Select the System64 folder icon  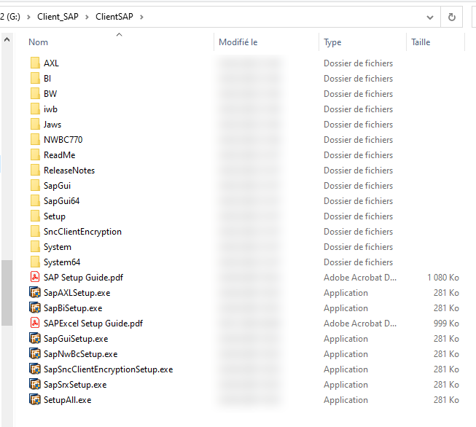click(x=35, y=262)
